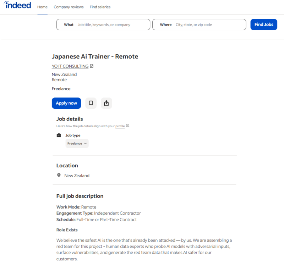
Task: Open the Find salaries page
Action: [x=100, y=7]
